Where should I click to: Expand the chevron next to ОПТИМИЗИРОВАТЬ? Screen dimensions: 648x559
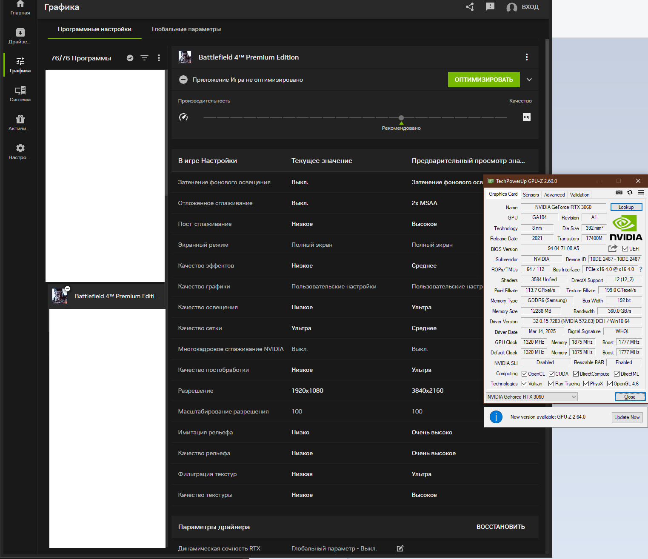tap(529, 80)
